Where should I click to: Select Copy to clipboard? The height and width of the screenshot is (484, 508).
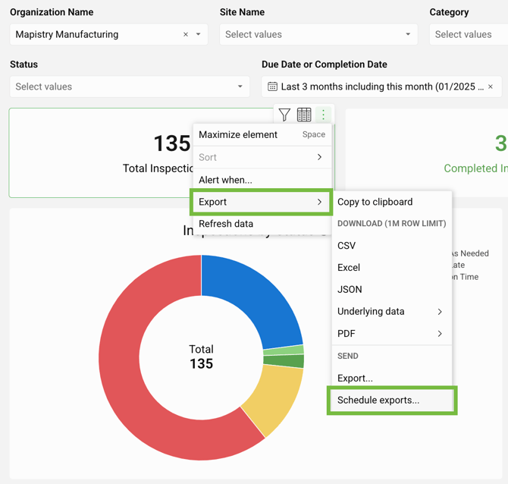coord(392,202)
